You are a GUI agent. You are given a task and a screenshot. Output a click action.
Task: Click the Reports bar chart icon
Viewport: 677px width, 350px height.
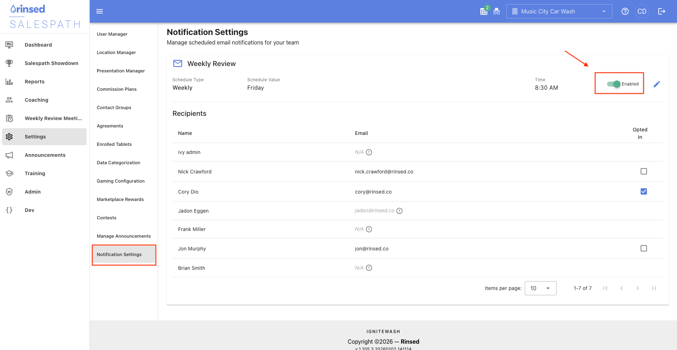(9, 82)
